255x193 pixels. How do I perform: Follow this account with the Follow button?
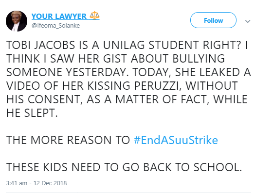pos(213,20)
